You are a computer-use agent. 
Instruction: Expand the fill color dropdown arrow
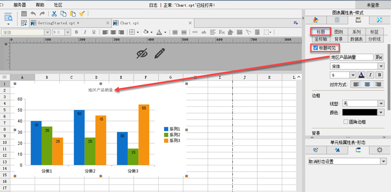coord(152,32)
